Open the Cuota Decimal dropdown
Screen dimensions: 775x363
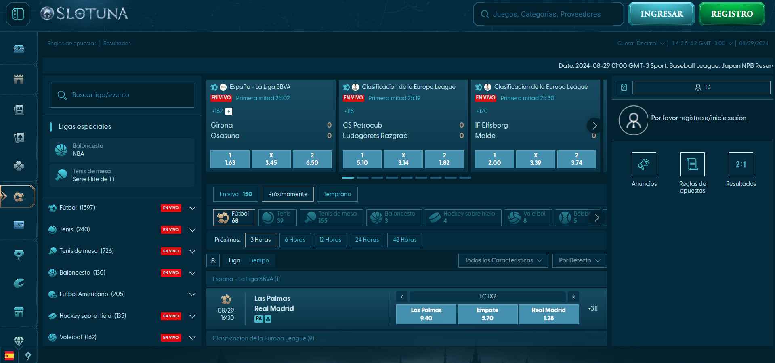[x=641, y=43]
